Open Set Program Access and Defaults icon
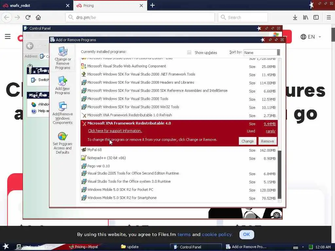 coord(62,143)
